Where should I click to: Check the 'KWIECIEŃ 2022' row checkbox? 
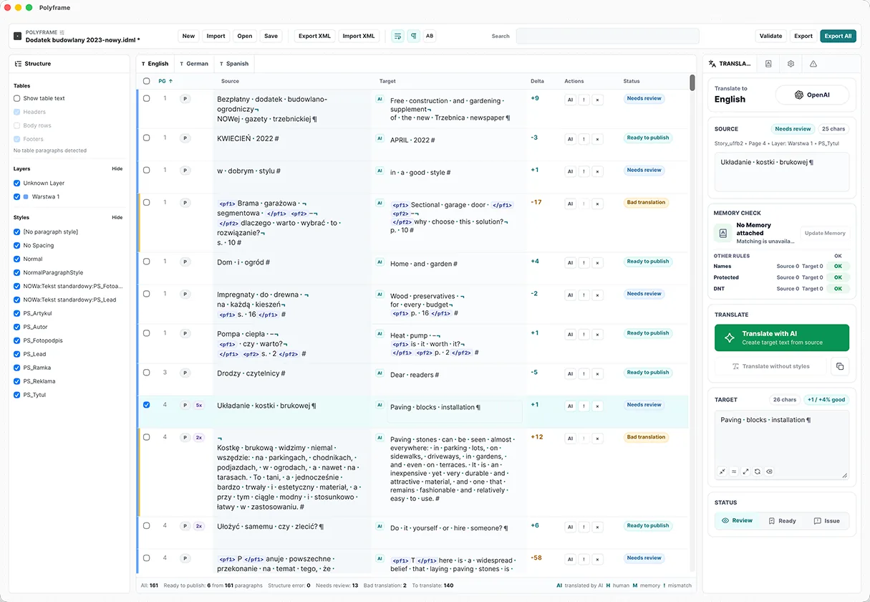point(146,138)
